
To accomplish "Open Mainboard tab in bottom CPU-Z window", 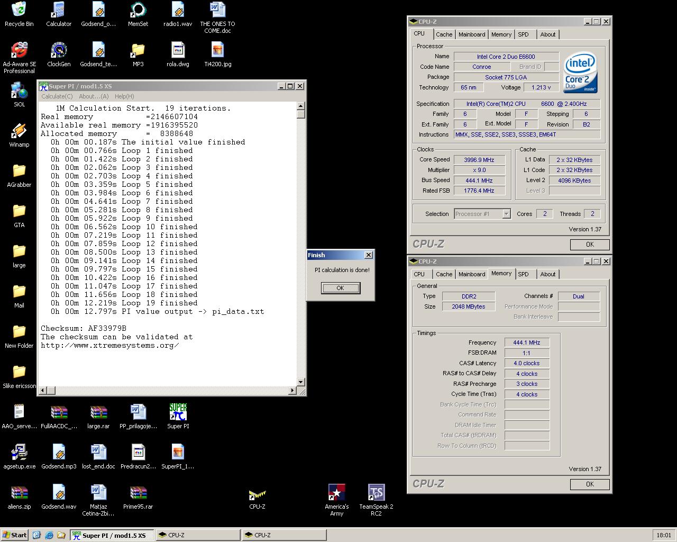I will 472,274.
